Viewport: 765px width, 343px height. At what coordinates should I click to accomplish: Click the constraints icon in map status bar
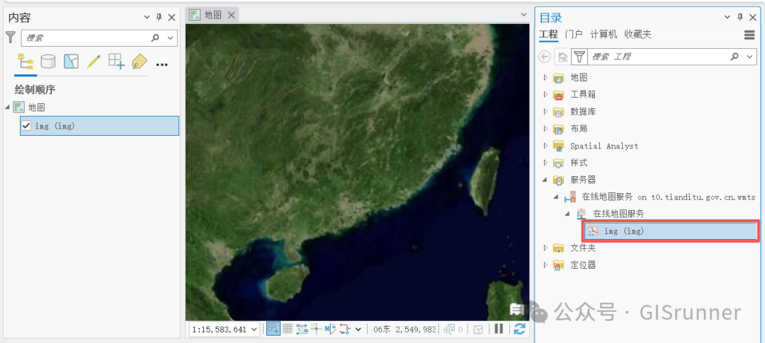point(302,329)
